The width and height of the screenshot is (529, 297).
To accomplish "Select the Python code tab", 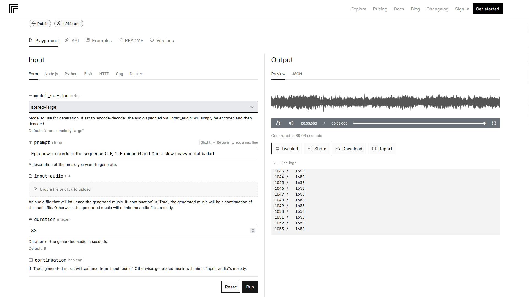I will pyautogui.click(x=71, y=74).
